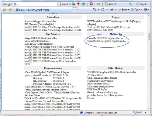Click the blue plus add-button icon
The image size is (152, 116).
tap(83, 4)
